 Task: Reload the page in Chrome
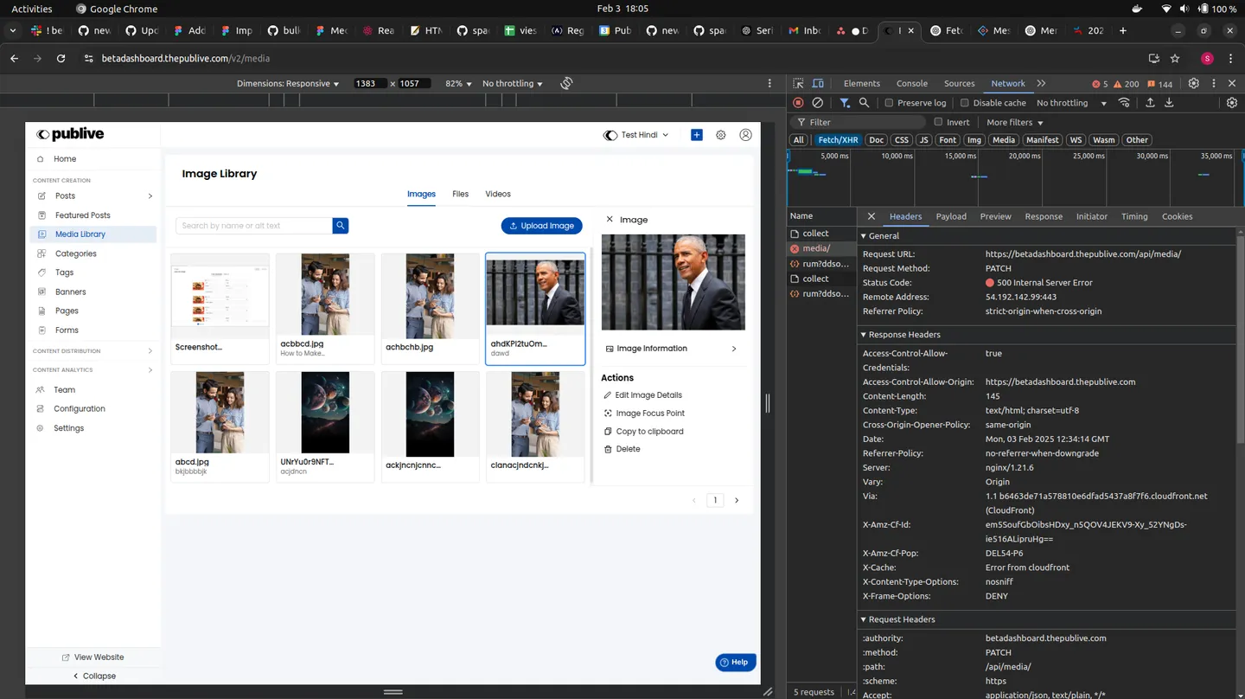[x=61, y=58]
